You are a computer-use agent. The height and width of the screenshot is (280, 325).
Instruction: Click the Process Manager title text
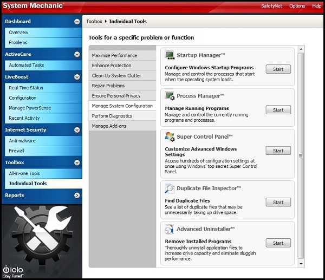pos(200,96)
